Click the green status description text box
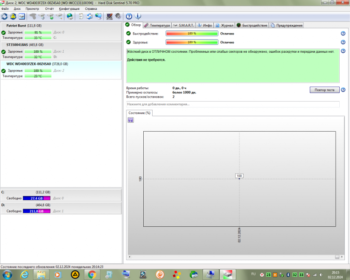 pyautogui.click(x=233, y=66)
